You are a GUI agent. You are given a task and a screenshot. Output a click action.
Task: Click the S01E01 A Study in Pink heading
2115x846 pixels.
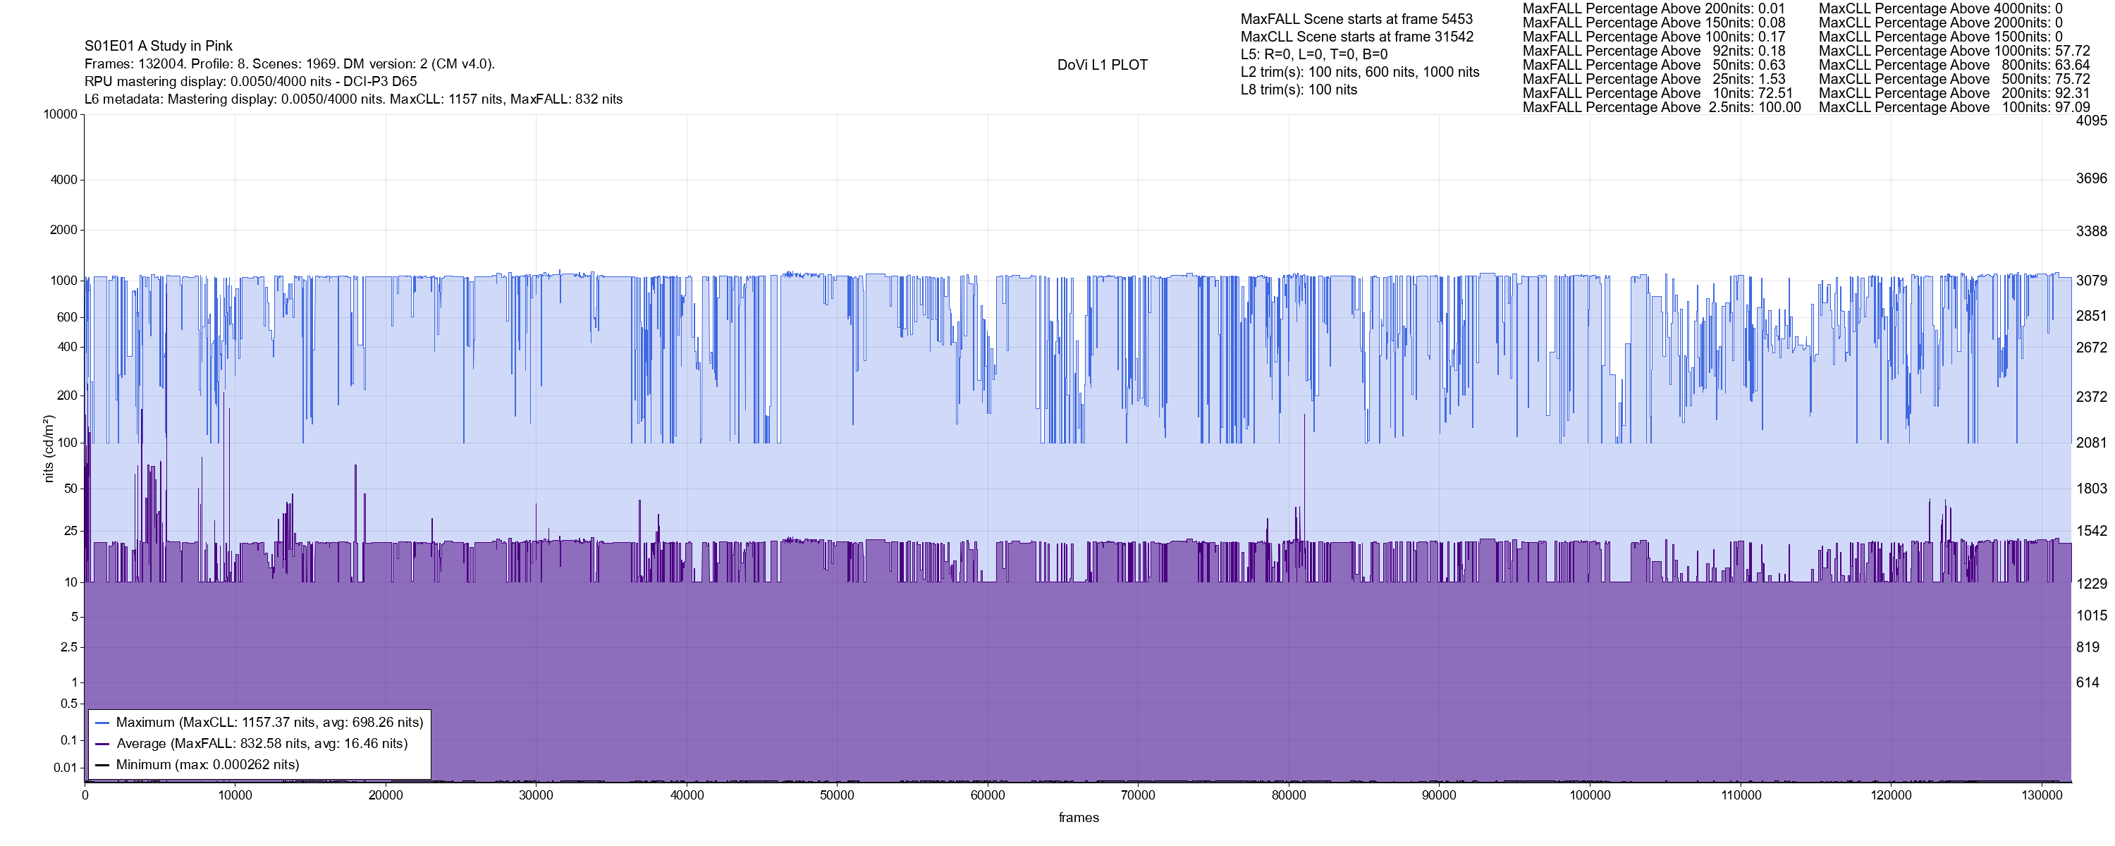(x=159, y=46)
